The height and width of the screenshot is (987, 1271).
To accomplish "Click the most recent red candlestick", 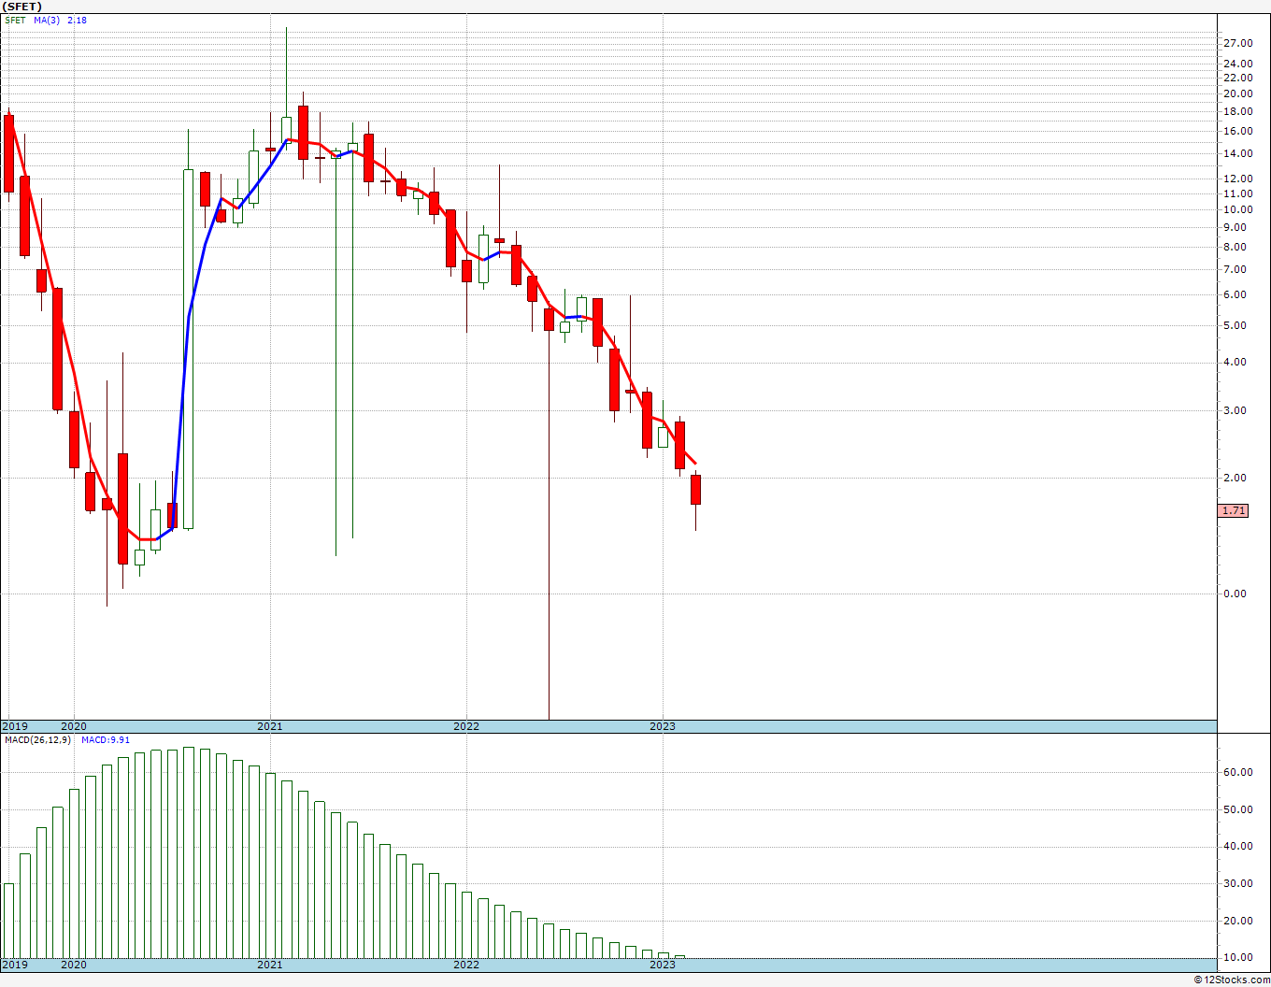I will tap(695, 490).
